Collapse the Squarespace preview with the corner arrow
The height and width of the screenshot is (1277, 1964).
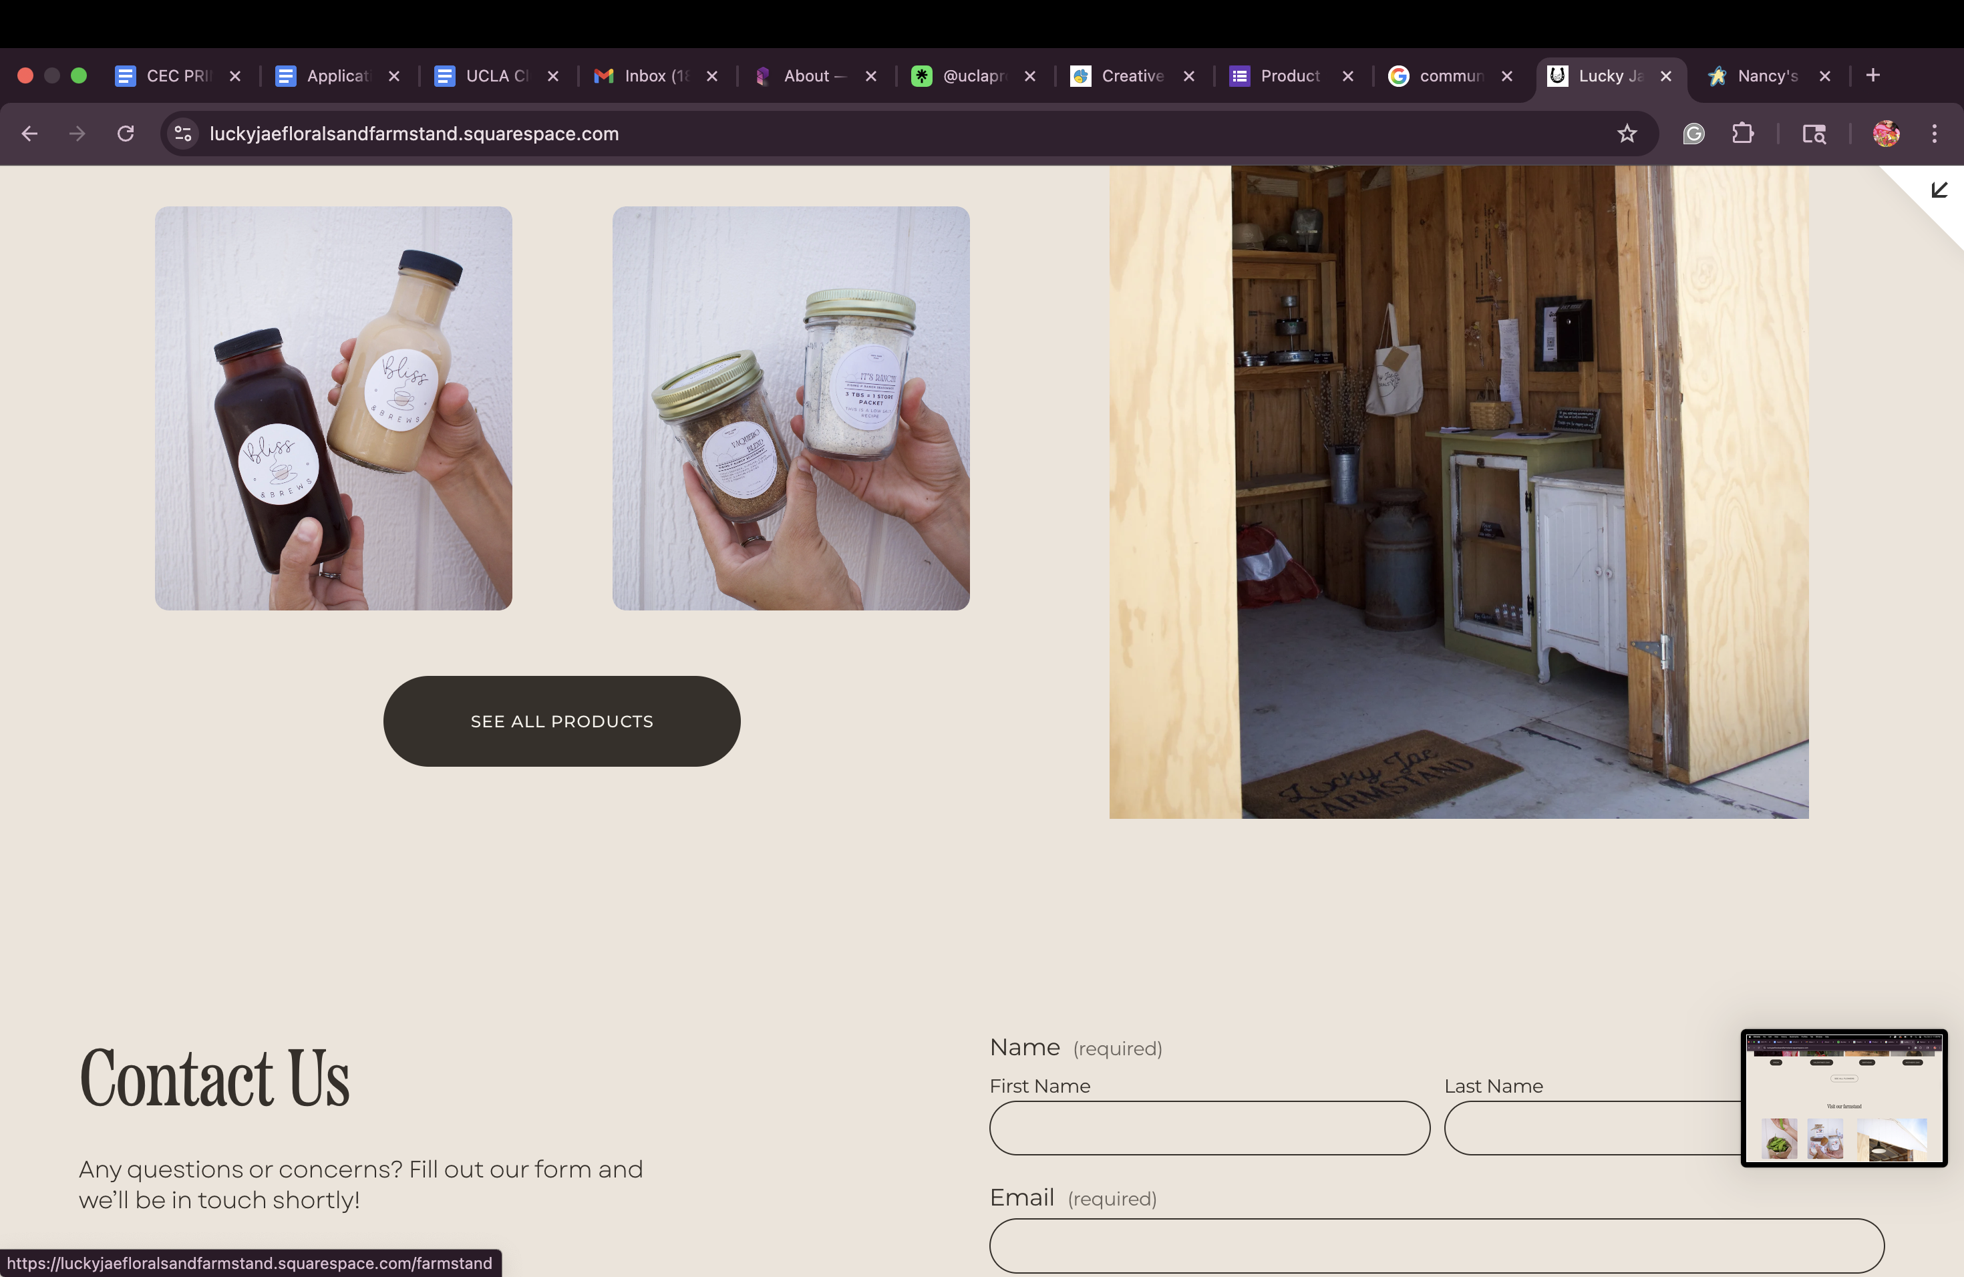pos(1939,190)
